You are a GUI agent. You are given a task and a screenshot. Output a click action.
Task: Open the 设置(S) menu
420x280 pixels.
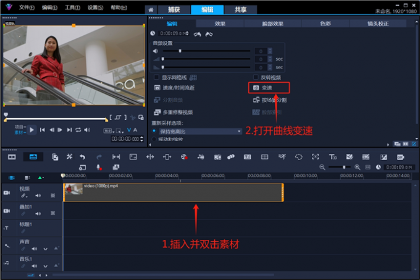pos(96,7)
